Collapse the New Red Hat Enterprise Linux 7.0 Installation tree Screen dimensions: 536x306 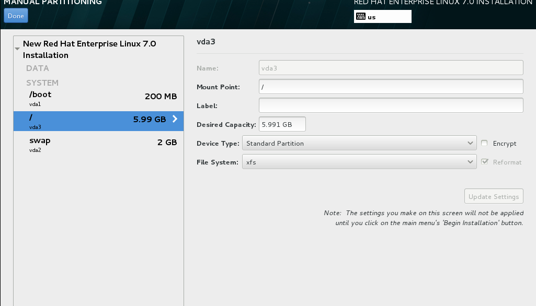coord(17,49)
